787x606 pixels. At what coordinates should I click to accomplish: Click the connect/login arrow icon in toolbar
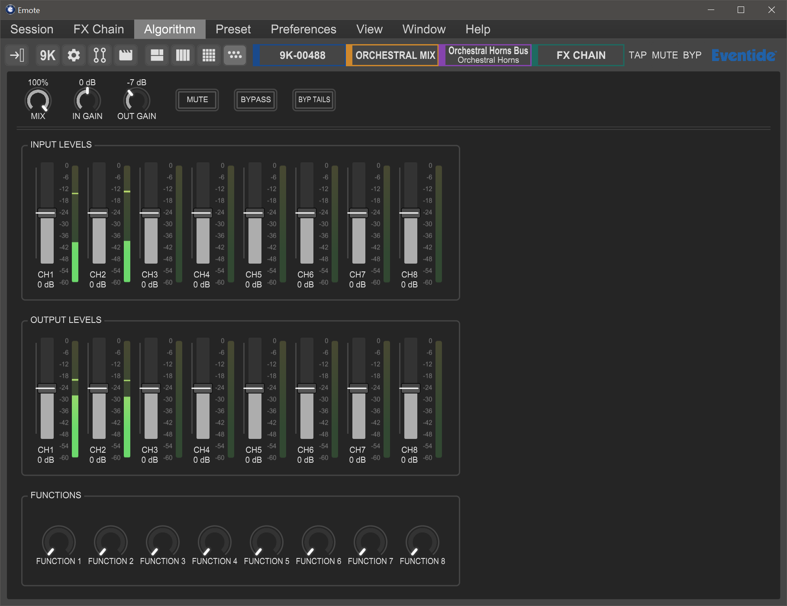[17, 55]
